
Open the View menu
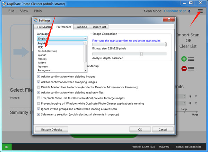pyautogui.click(x=24, y=11)
